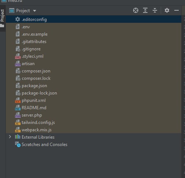Screen dimensions: 185x178
Task: Click the Collapse All toolbar icon
Action: (155, 10)
